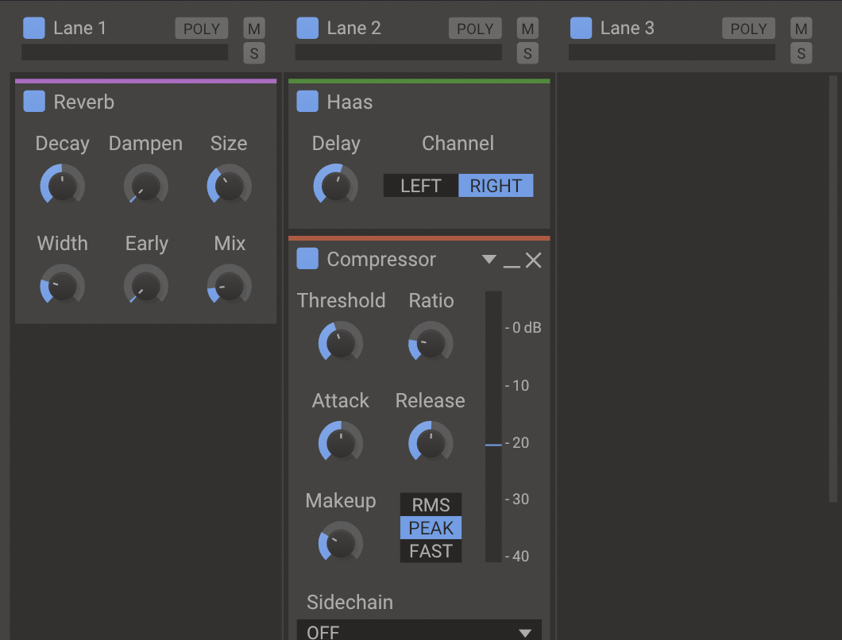Mute Lane 3 with the M button

[801, 29]
